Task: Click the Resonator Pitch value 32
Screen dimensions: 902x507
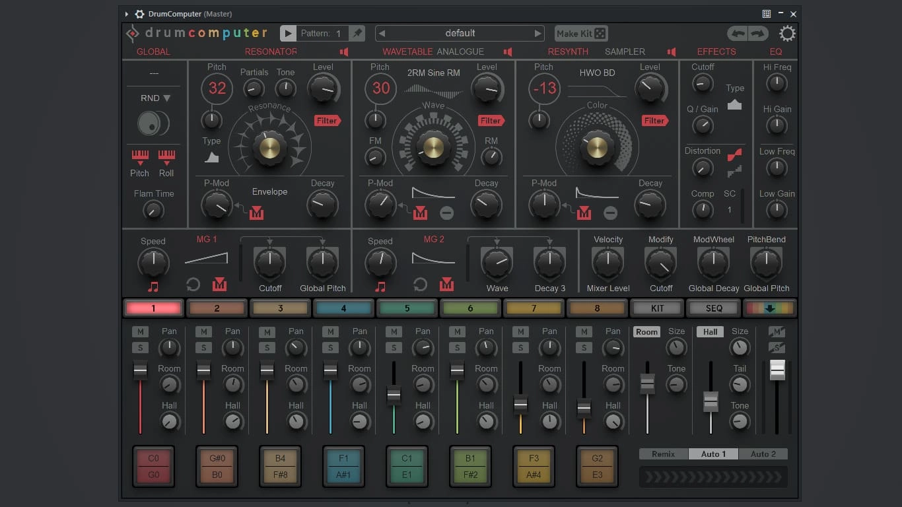Action: coord(217,88)
